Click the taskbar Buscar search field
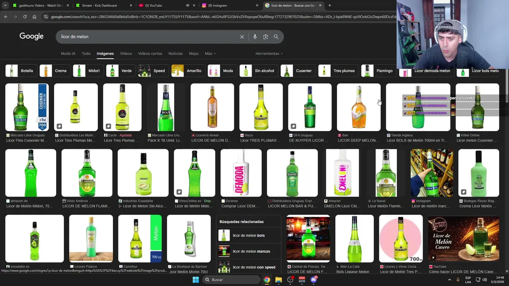This screenshot has width=509, height=286. coord(231,280)
